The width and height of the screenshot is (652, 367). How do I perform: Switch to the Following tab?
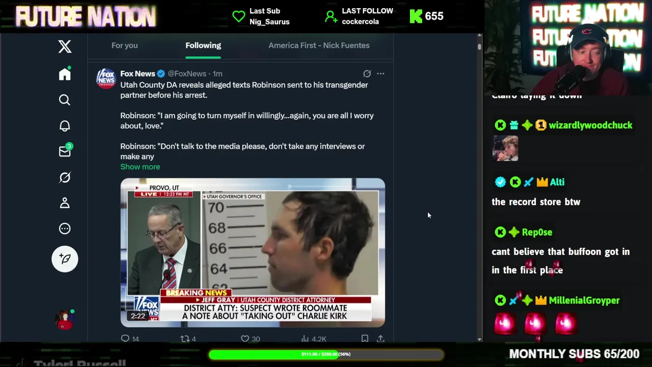pyautogui.click(x=203, y=45)
